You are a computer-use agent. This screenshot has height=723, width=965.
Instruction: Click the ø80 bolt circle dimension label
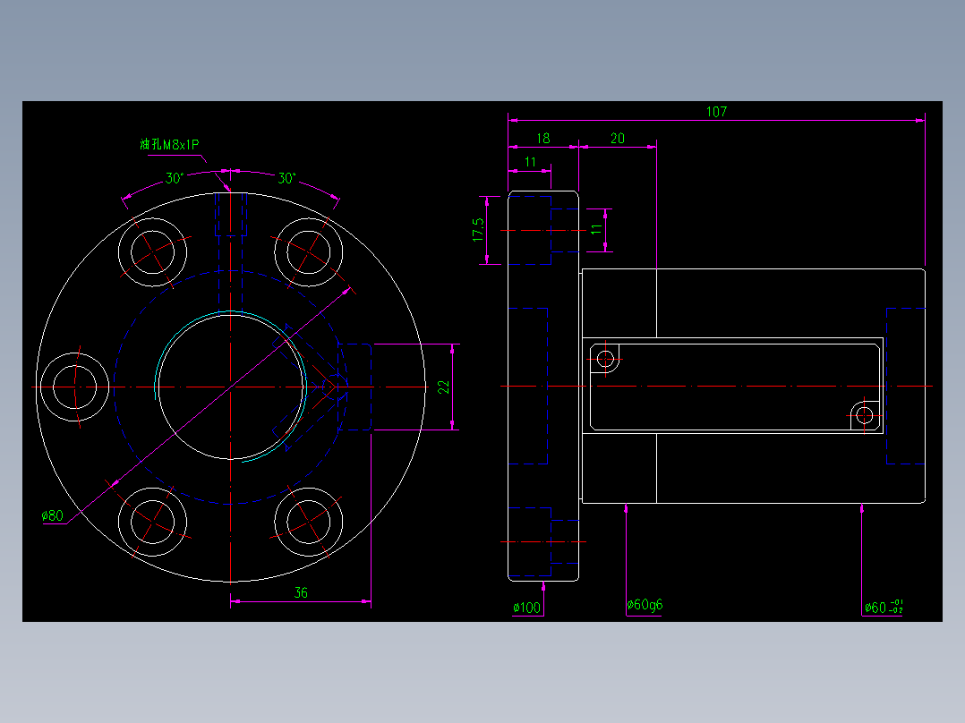(52, 515)
